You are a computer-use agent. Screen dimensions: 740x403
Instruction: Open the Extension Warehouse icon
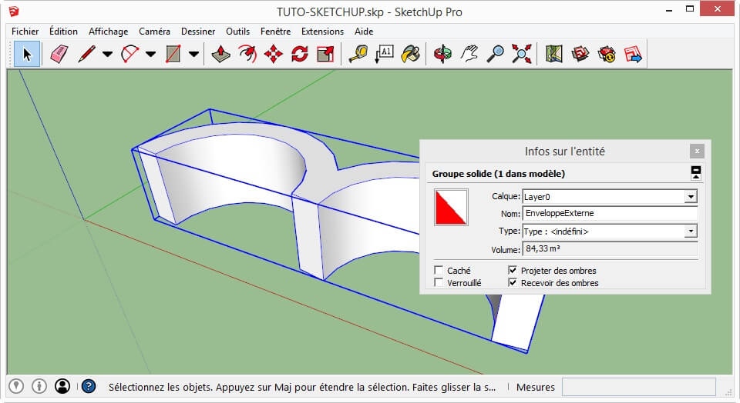tap(607, 54)
